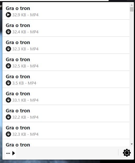Select the Gra o tron 32.2 KB title
Screen dimensions: 135x163
tap(18, 111)
